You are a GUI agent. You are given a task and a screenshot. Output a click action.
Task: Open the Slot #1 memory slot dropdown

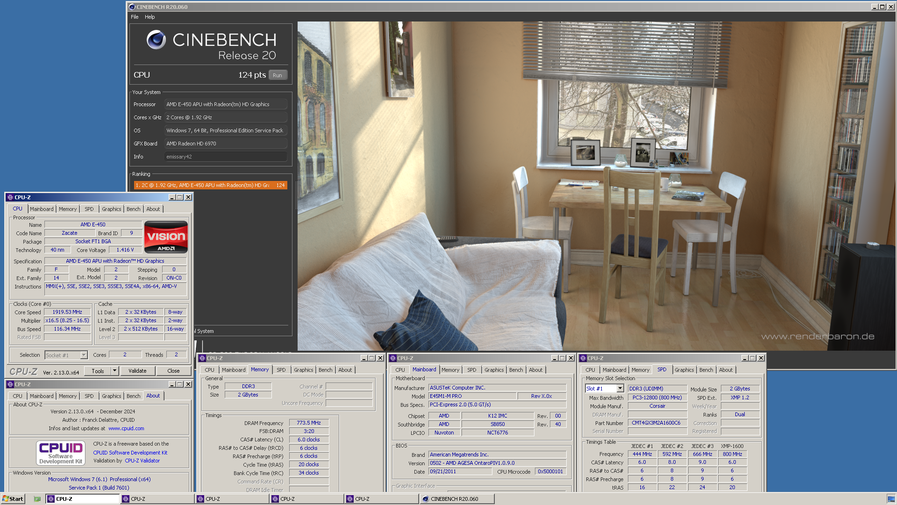pos(620,389)
